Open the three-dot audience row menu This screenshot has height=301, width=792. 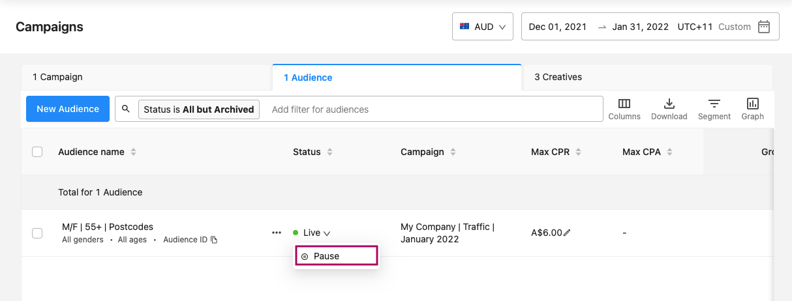pyautogui.click(x=277, y=233)
